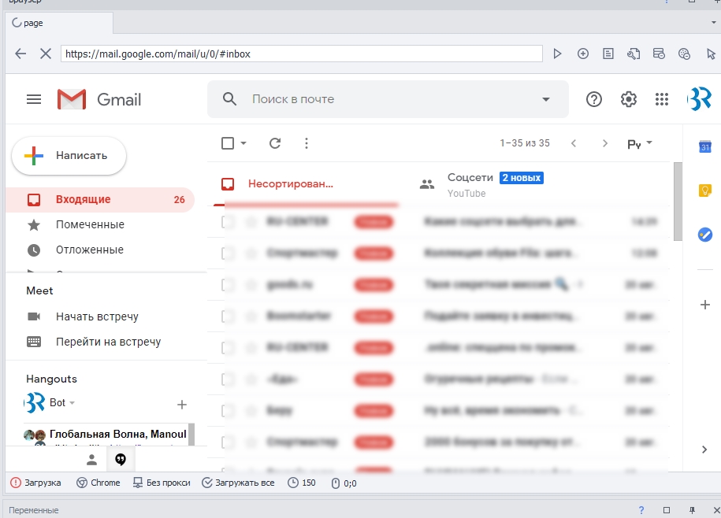This screenshot has width=721, height=518.
Task: Click the circled plus icon in the browser toolbar
Action: pyautogui.click(x=583, y=54)
